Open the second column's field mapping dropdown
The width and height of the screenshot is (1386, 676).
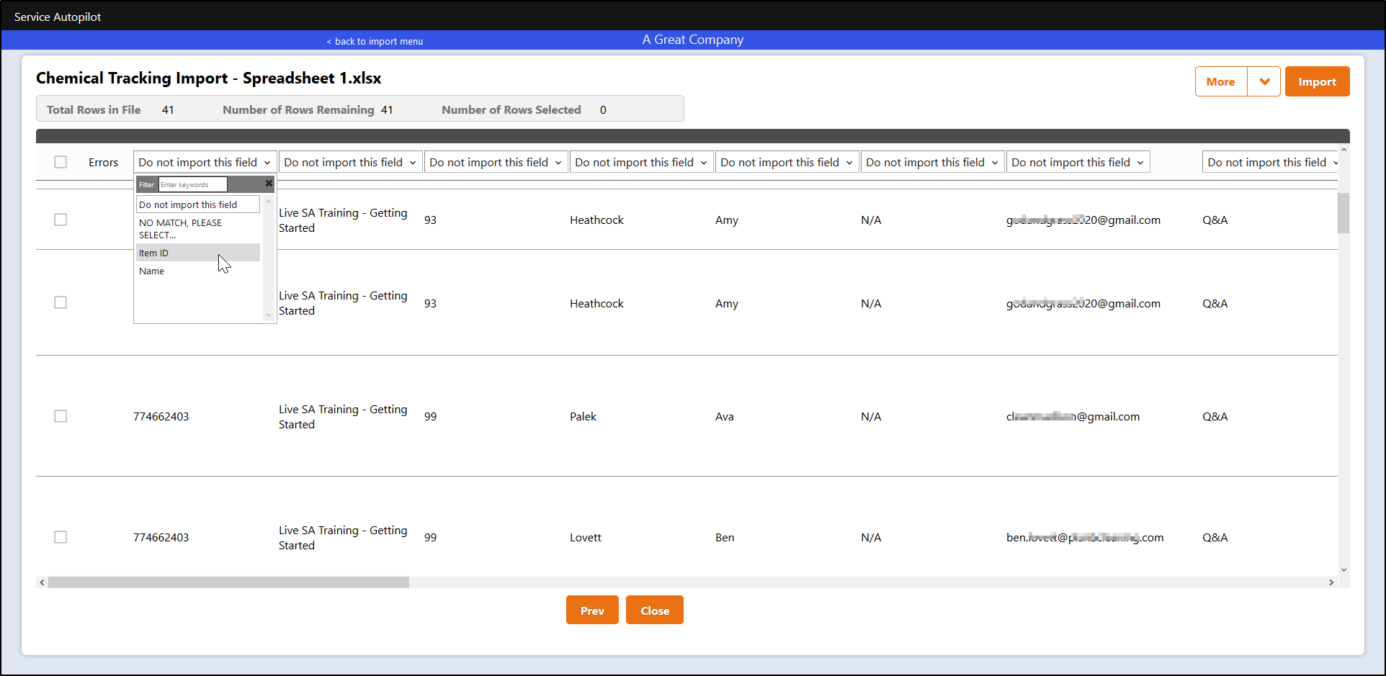coord(350,162)
